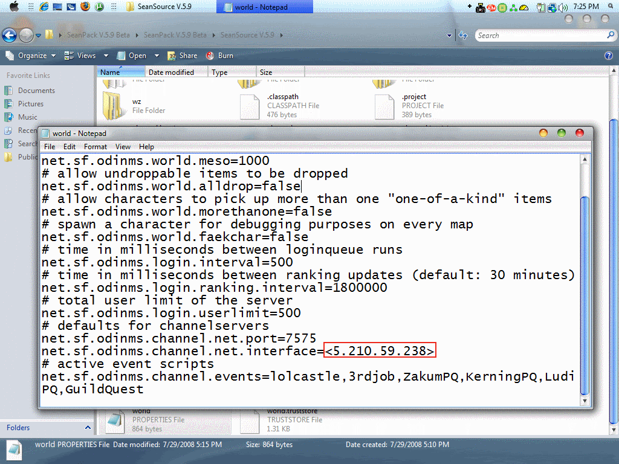
Task: Click the Explorer search magnifier icon
Action: (x=611, y=35)
